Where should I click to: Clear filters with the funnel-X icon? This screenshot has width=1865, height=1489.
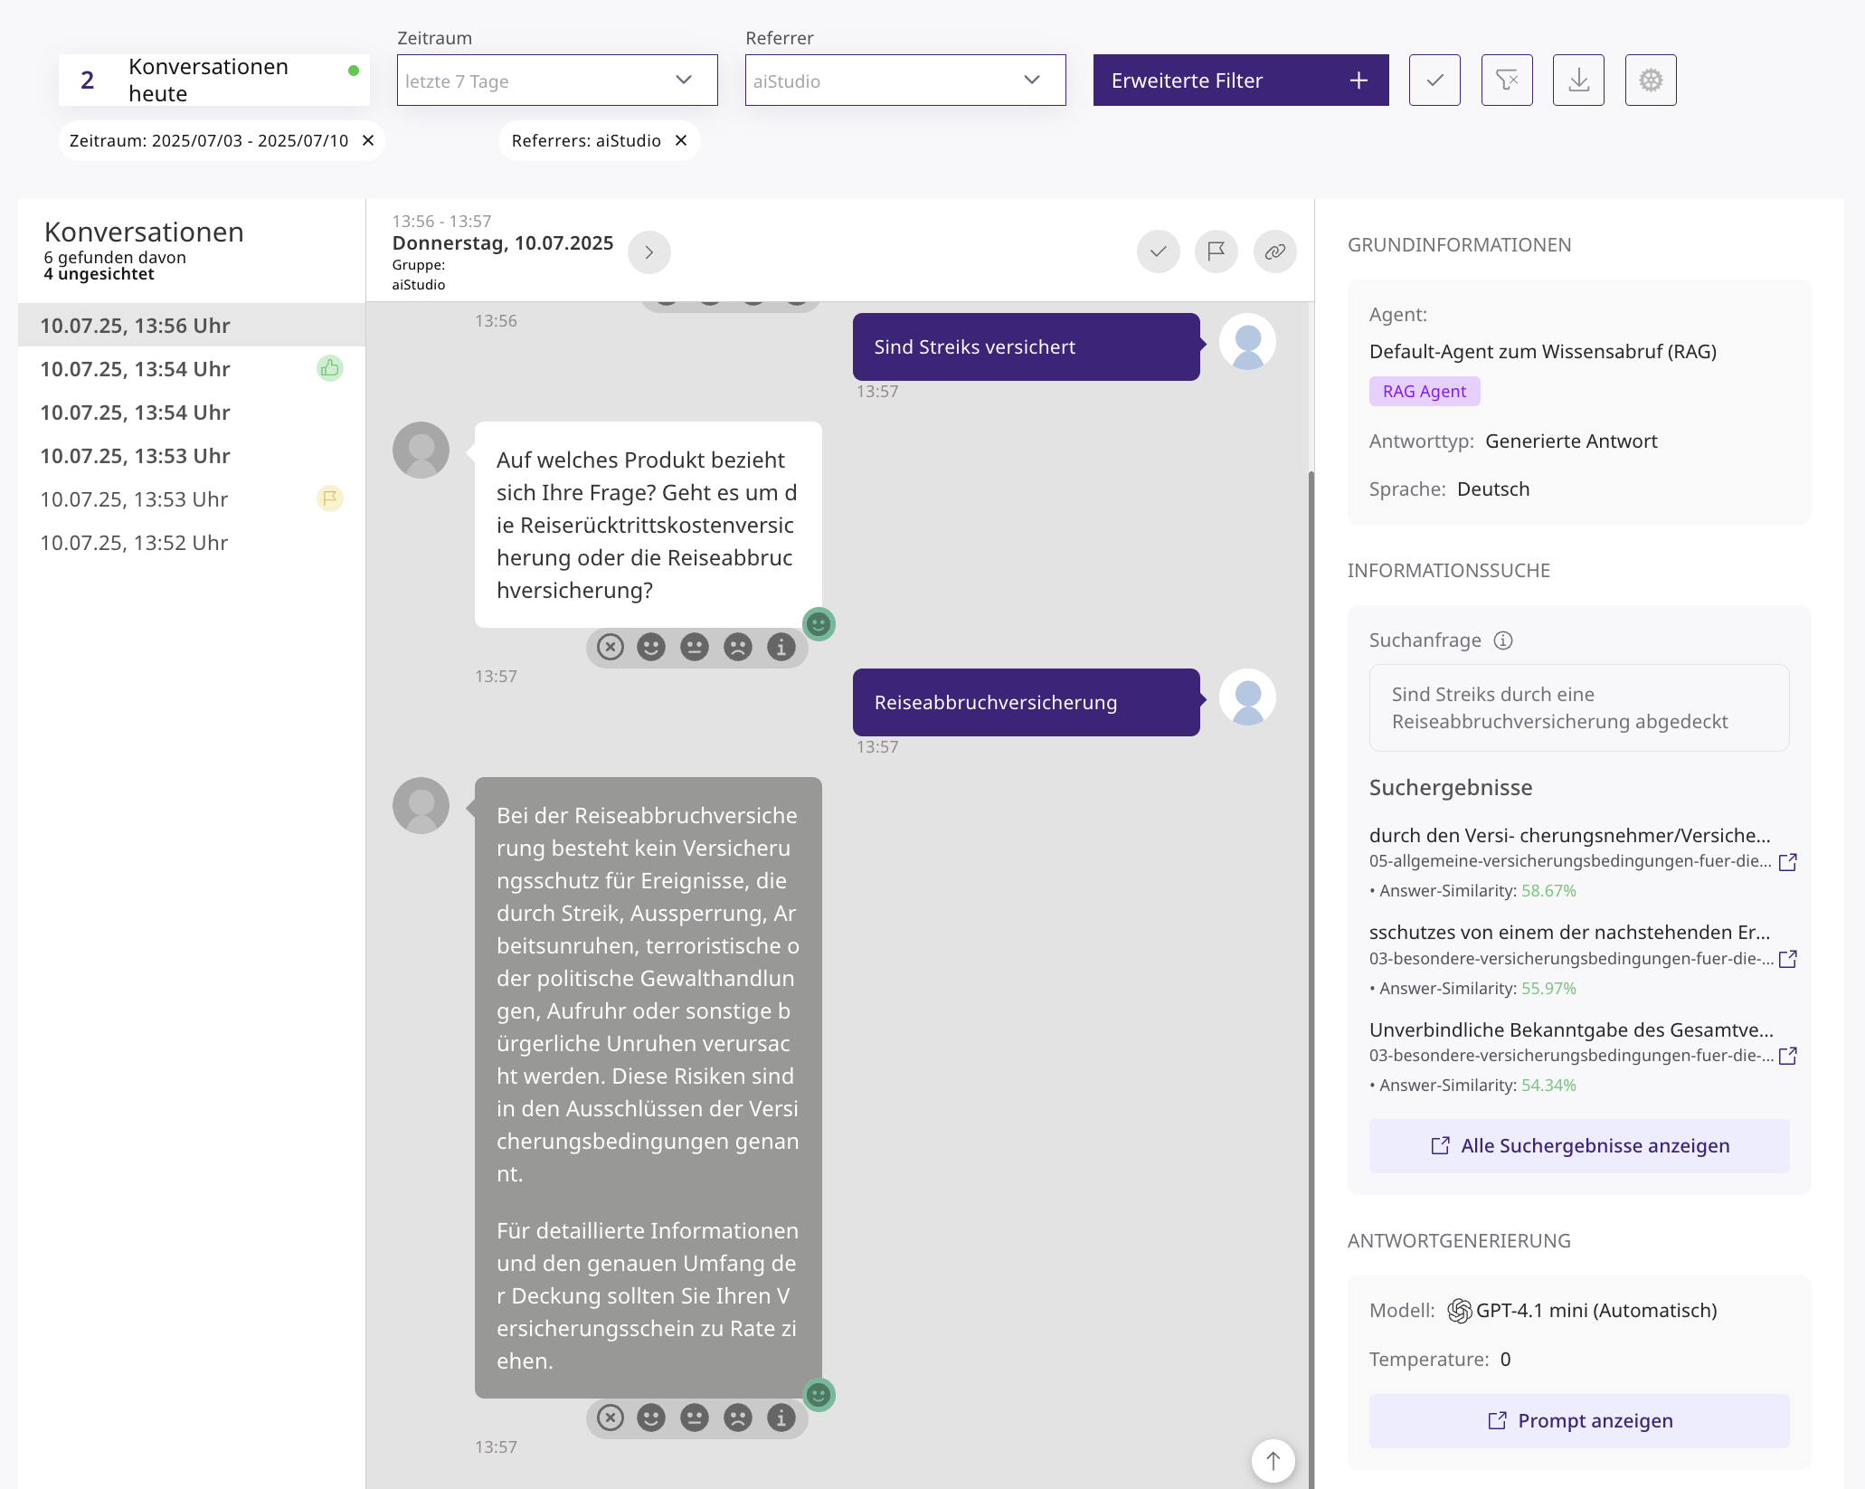(1507, 81)
